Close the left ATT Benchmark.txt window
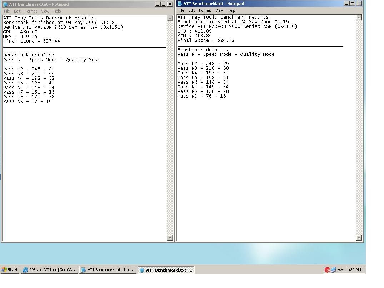384x288 pixels. tap(170, 4)
